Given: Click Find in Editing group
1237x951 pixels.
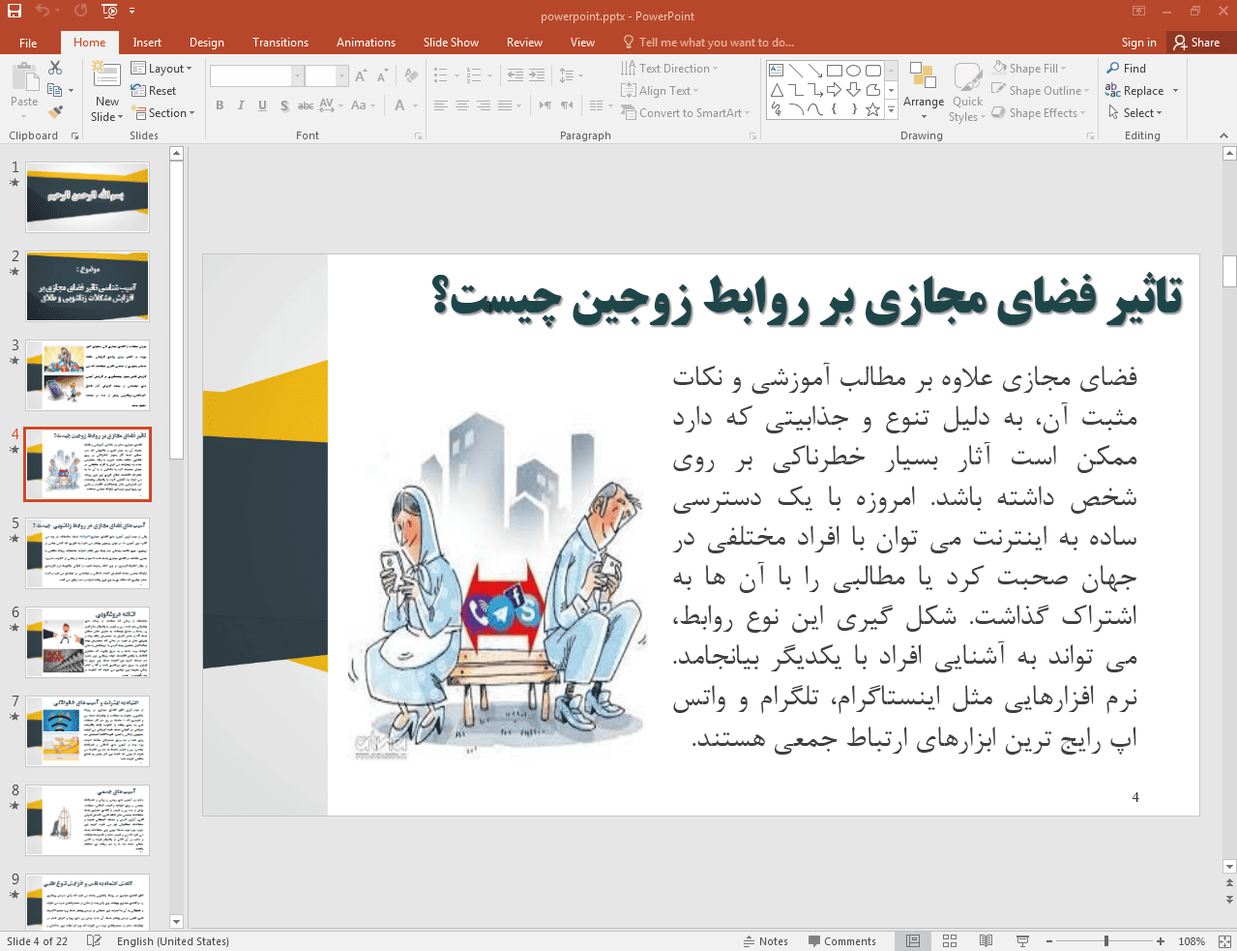Looking at the screenshot, I should coord(1127,69).
